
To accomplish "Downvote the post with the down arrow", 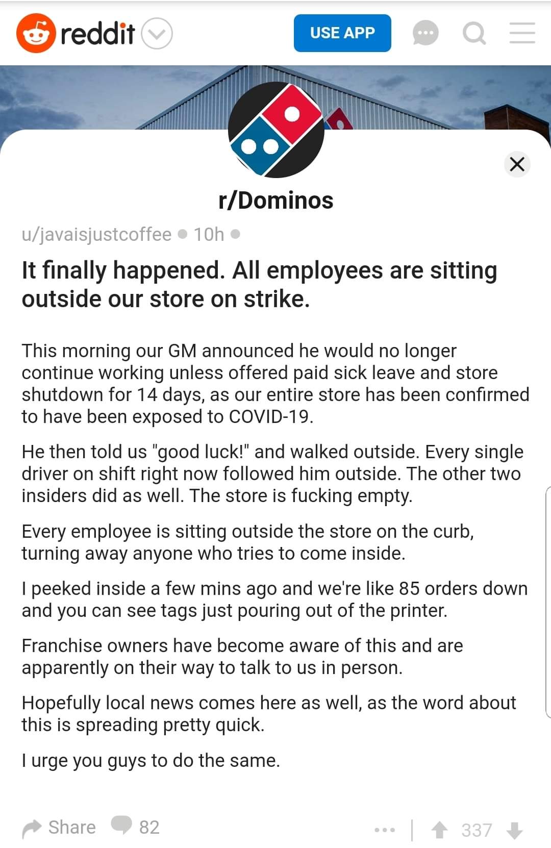I will 515,830.
